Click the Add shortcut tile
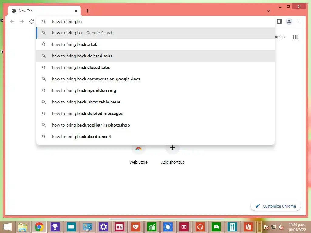The image size is (311, 233). coord(173,154)
